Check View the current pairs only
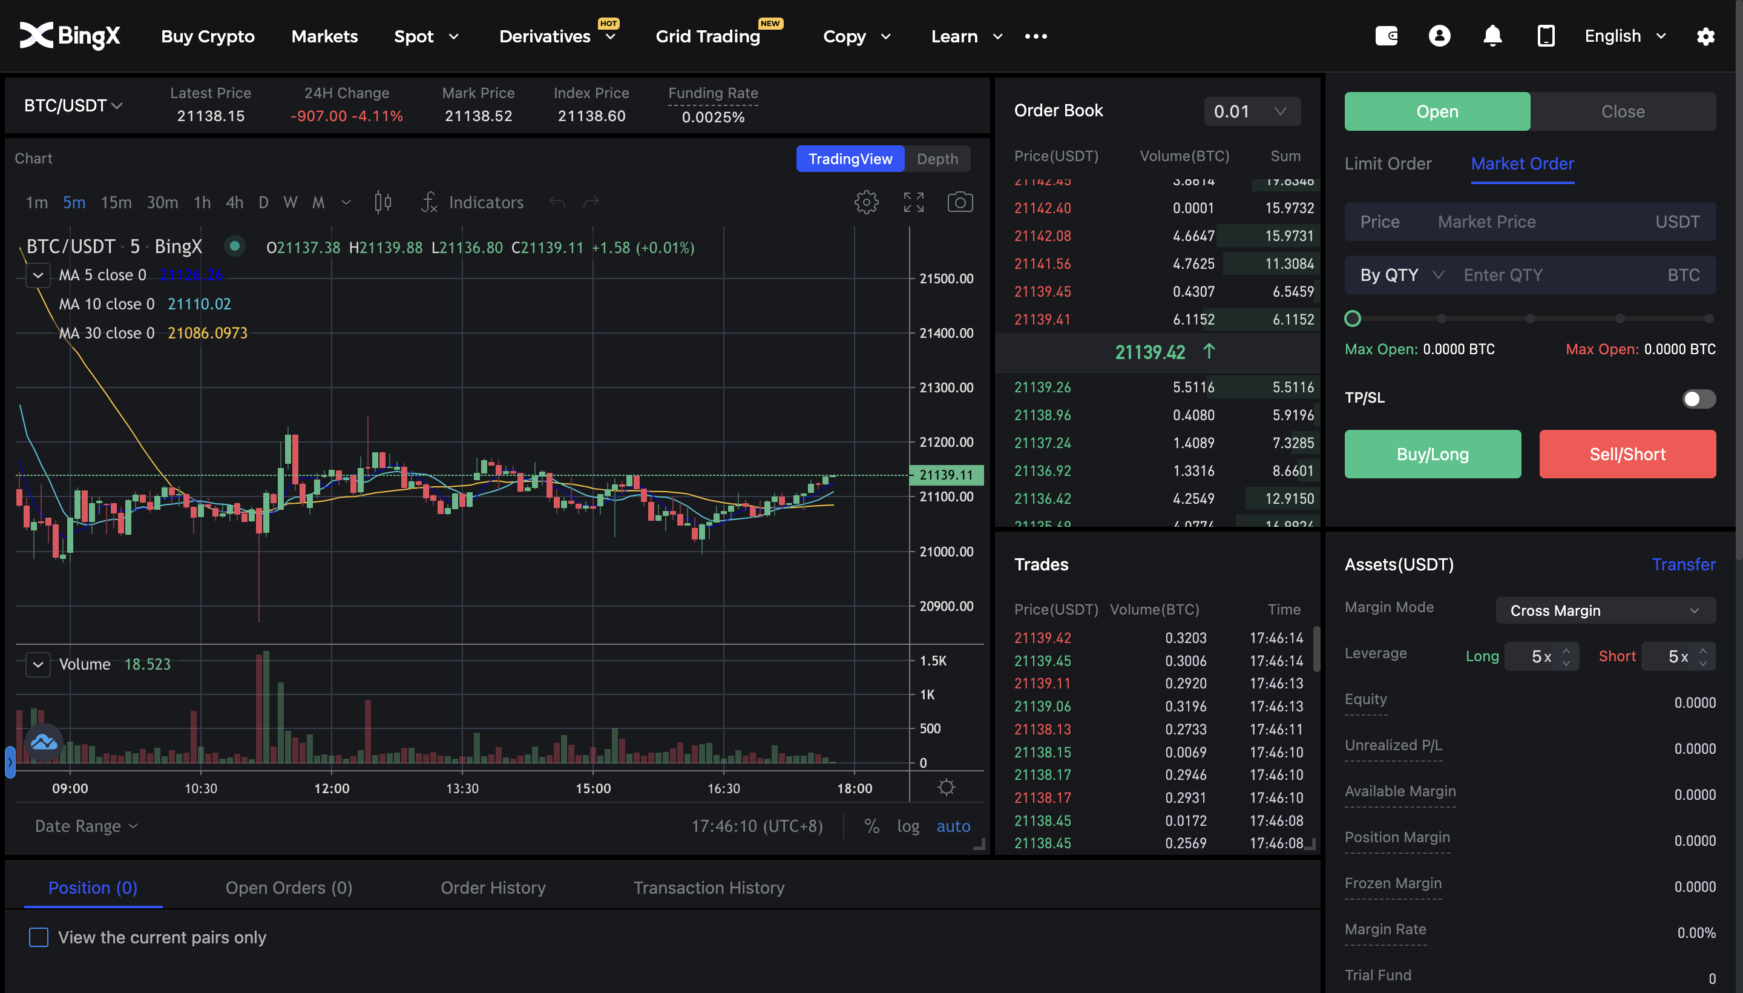Viewport: 1743px width, 993px height. coord(39,937)
